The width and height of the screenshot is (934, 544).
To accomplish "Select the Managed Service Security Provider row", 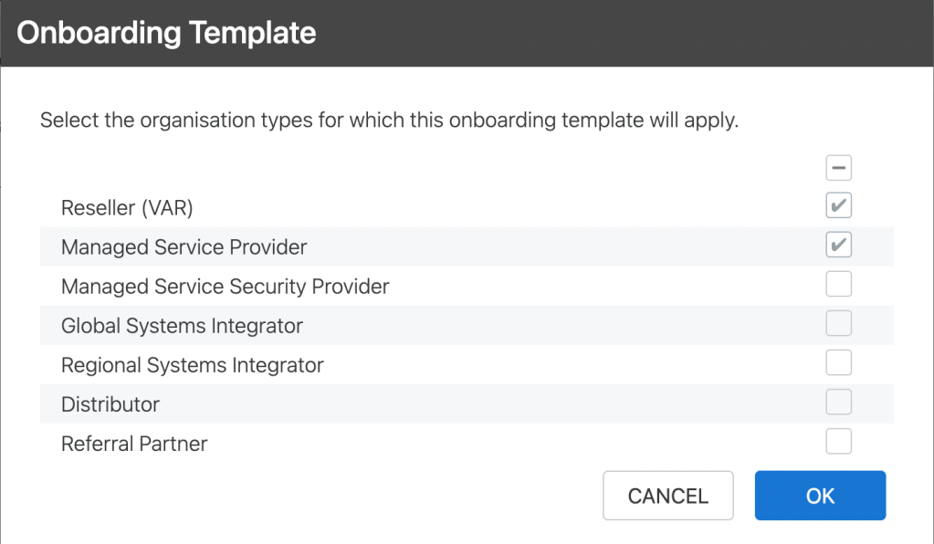I will click(x=225, y=287).
